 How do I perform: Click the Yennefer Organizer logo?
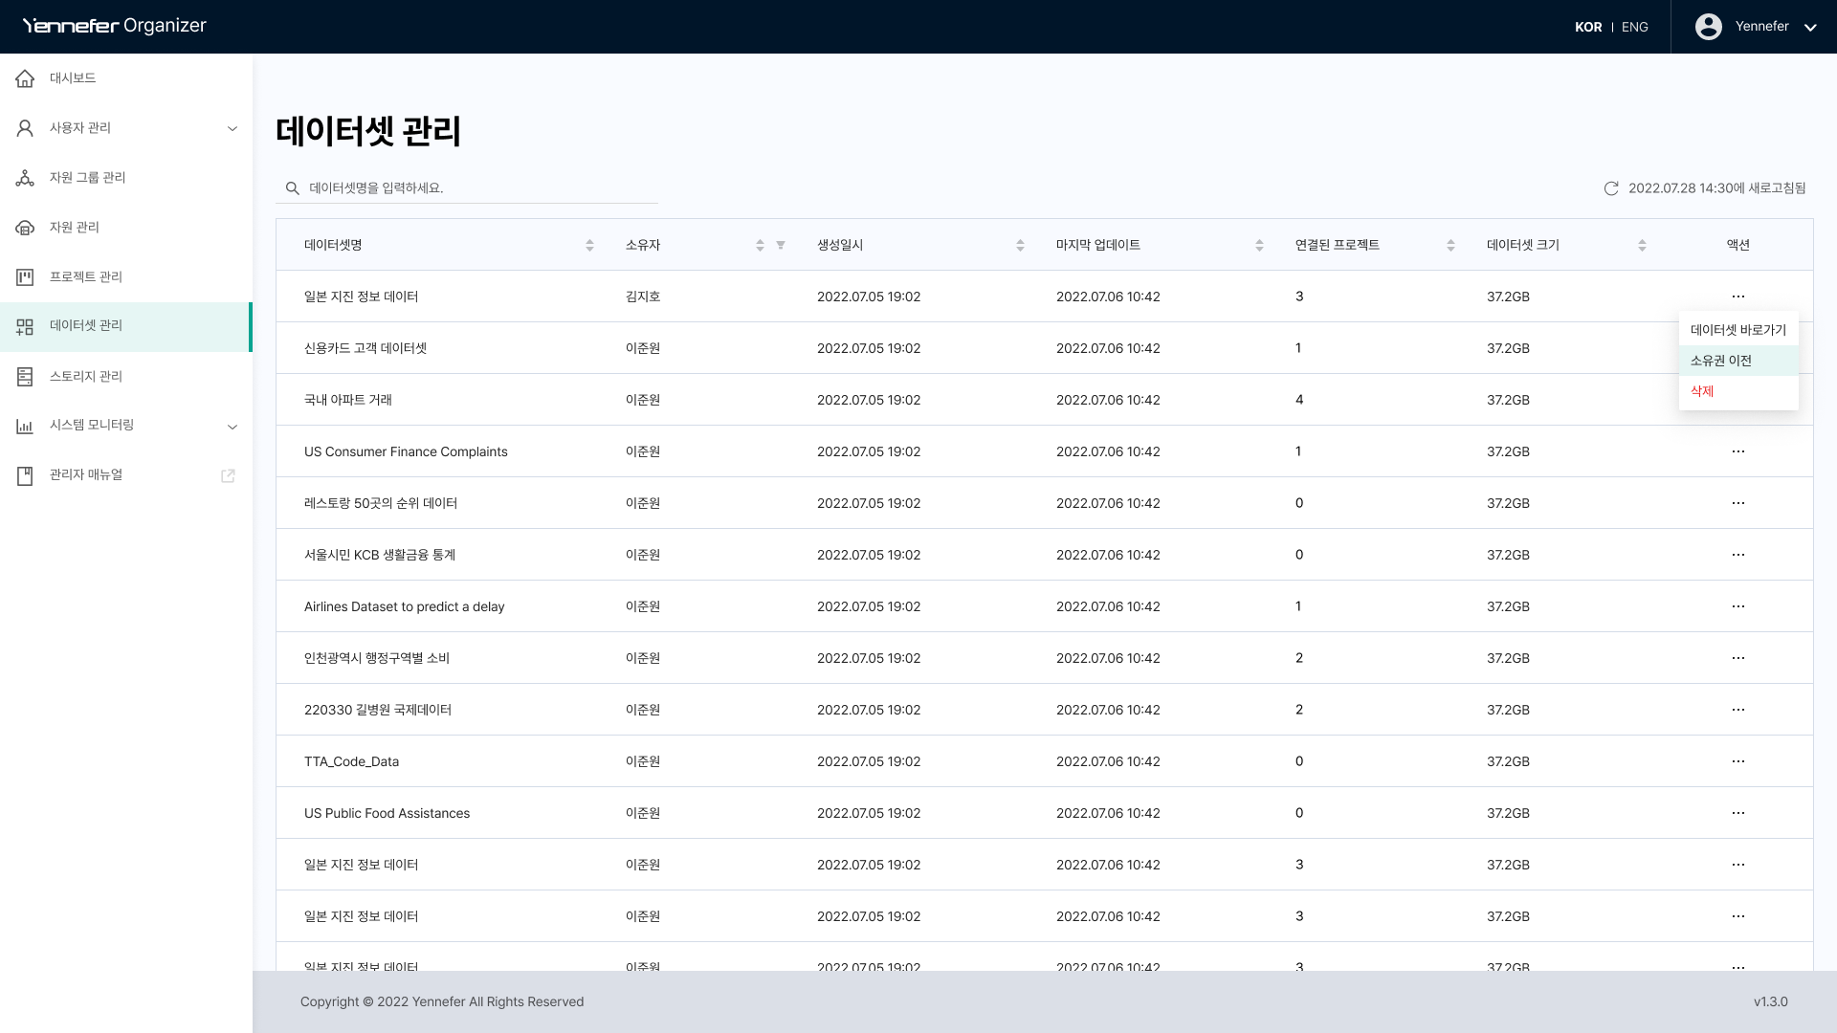[x=114, y=26]
